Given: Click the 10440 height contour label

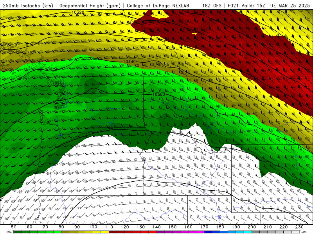Looking at the screenshot, I should pos(130,62).
